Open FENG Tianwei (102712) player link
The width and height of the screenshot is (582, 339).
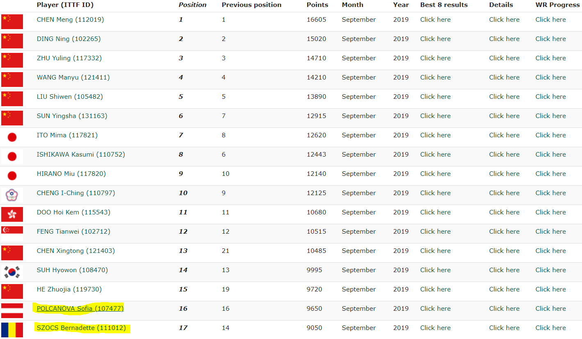(73, 232)
